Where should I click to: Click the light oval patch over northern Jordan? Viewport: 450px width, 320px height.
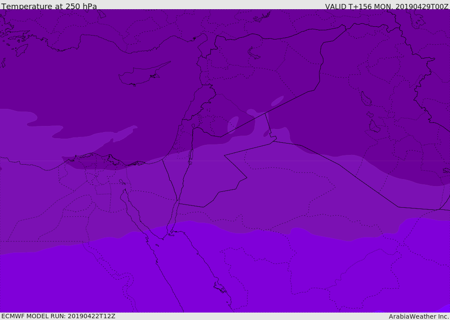click(233, 125)
